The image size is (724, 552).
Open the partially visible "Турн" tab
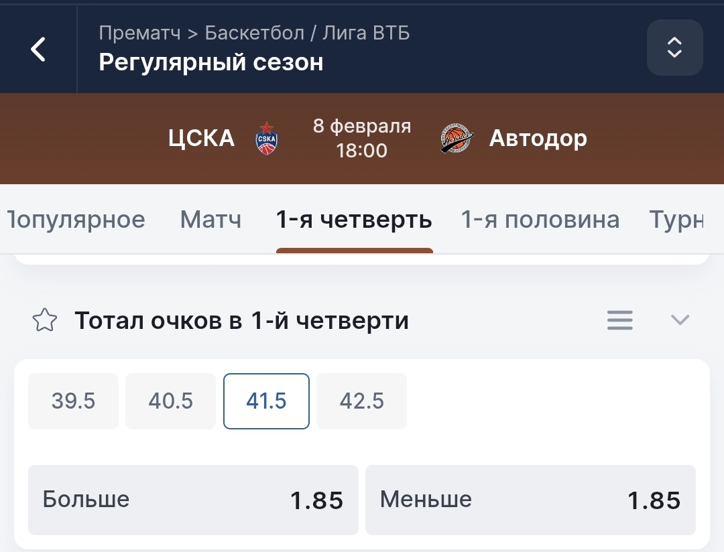(676, 219)
